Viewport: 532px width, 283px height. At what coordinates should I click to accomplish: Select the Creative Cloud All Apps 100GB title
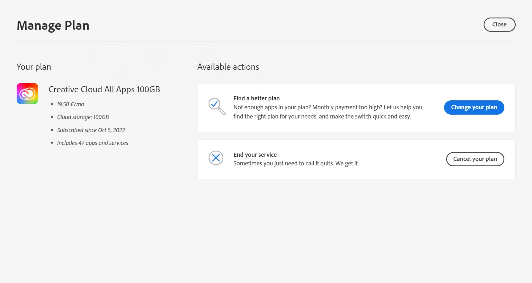(x=104, y=89)
